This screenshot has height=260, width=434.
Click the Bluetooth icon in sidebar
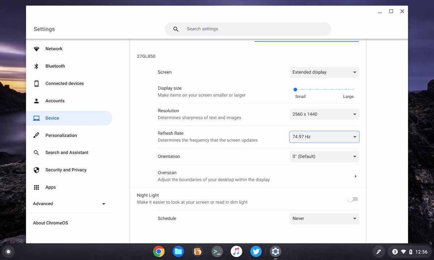pyautogui.click(x=36, y=66)
